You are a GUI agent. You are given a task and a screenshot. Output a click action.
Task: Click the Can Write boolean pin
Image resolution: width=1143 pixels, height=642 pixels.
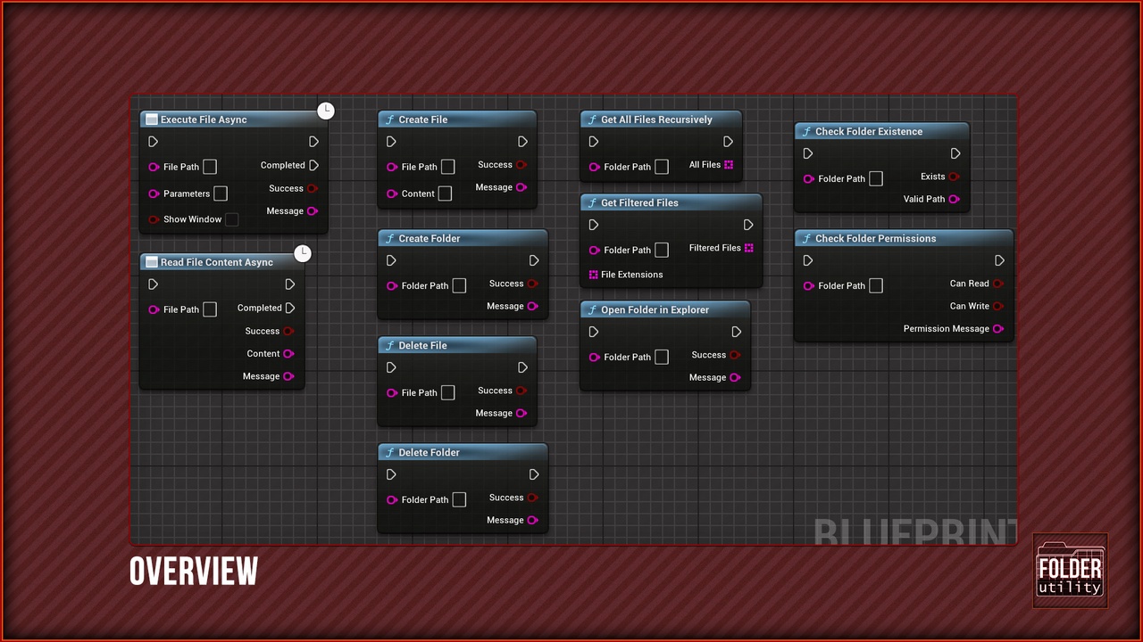click(998, 306)
